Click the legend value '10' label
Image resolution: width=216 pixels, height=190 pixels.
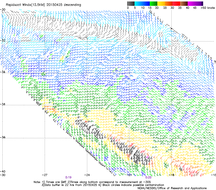143,8
